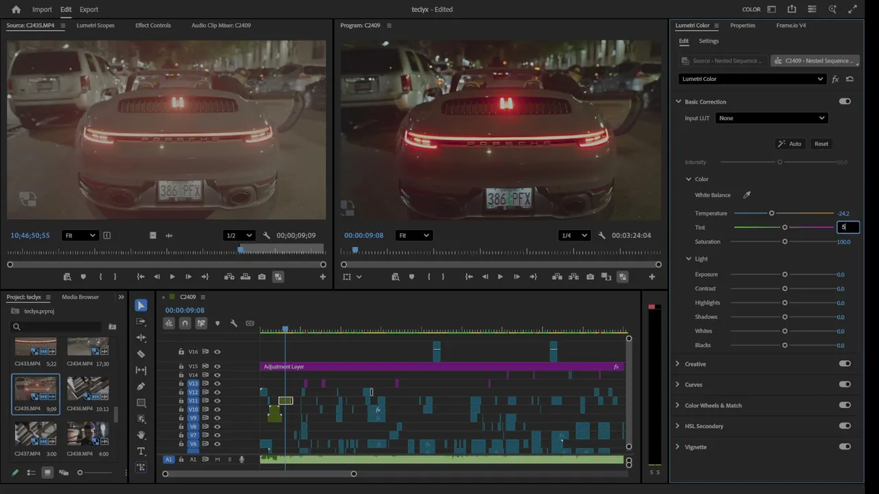Open caption track options CC icon

[250, 323]
